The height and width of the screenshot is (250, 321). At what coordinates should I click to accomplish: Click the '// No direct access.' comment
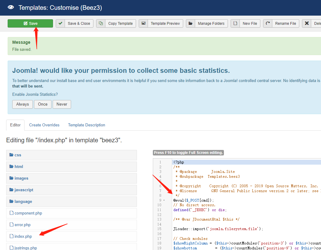tap(194, 205)
